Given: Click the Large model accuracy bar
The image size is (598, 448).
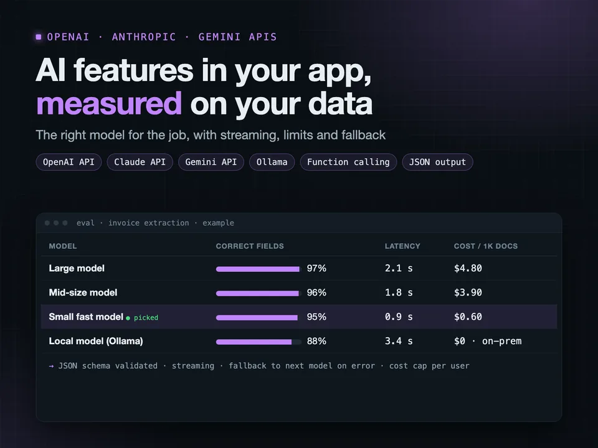Looking at the screenshot, I should coord(259,269).
